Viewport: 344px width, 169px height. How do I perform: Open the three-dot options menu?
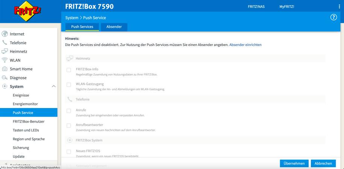coord(339,6)
